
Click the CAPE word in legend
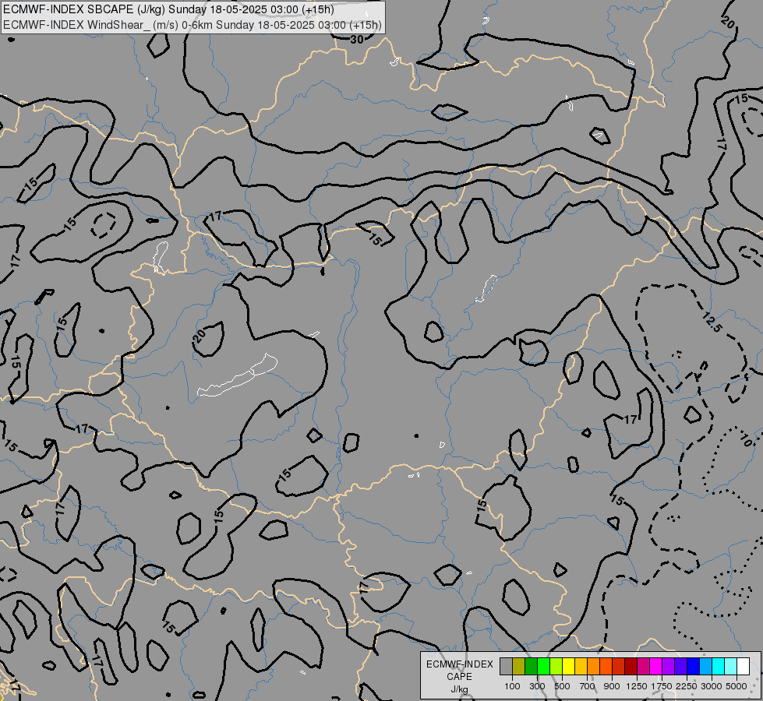point(459,677)
